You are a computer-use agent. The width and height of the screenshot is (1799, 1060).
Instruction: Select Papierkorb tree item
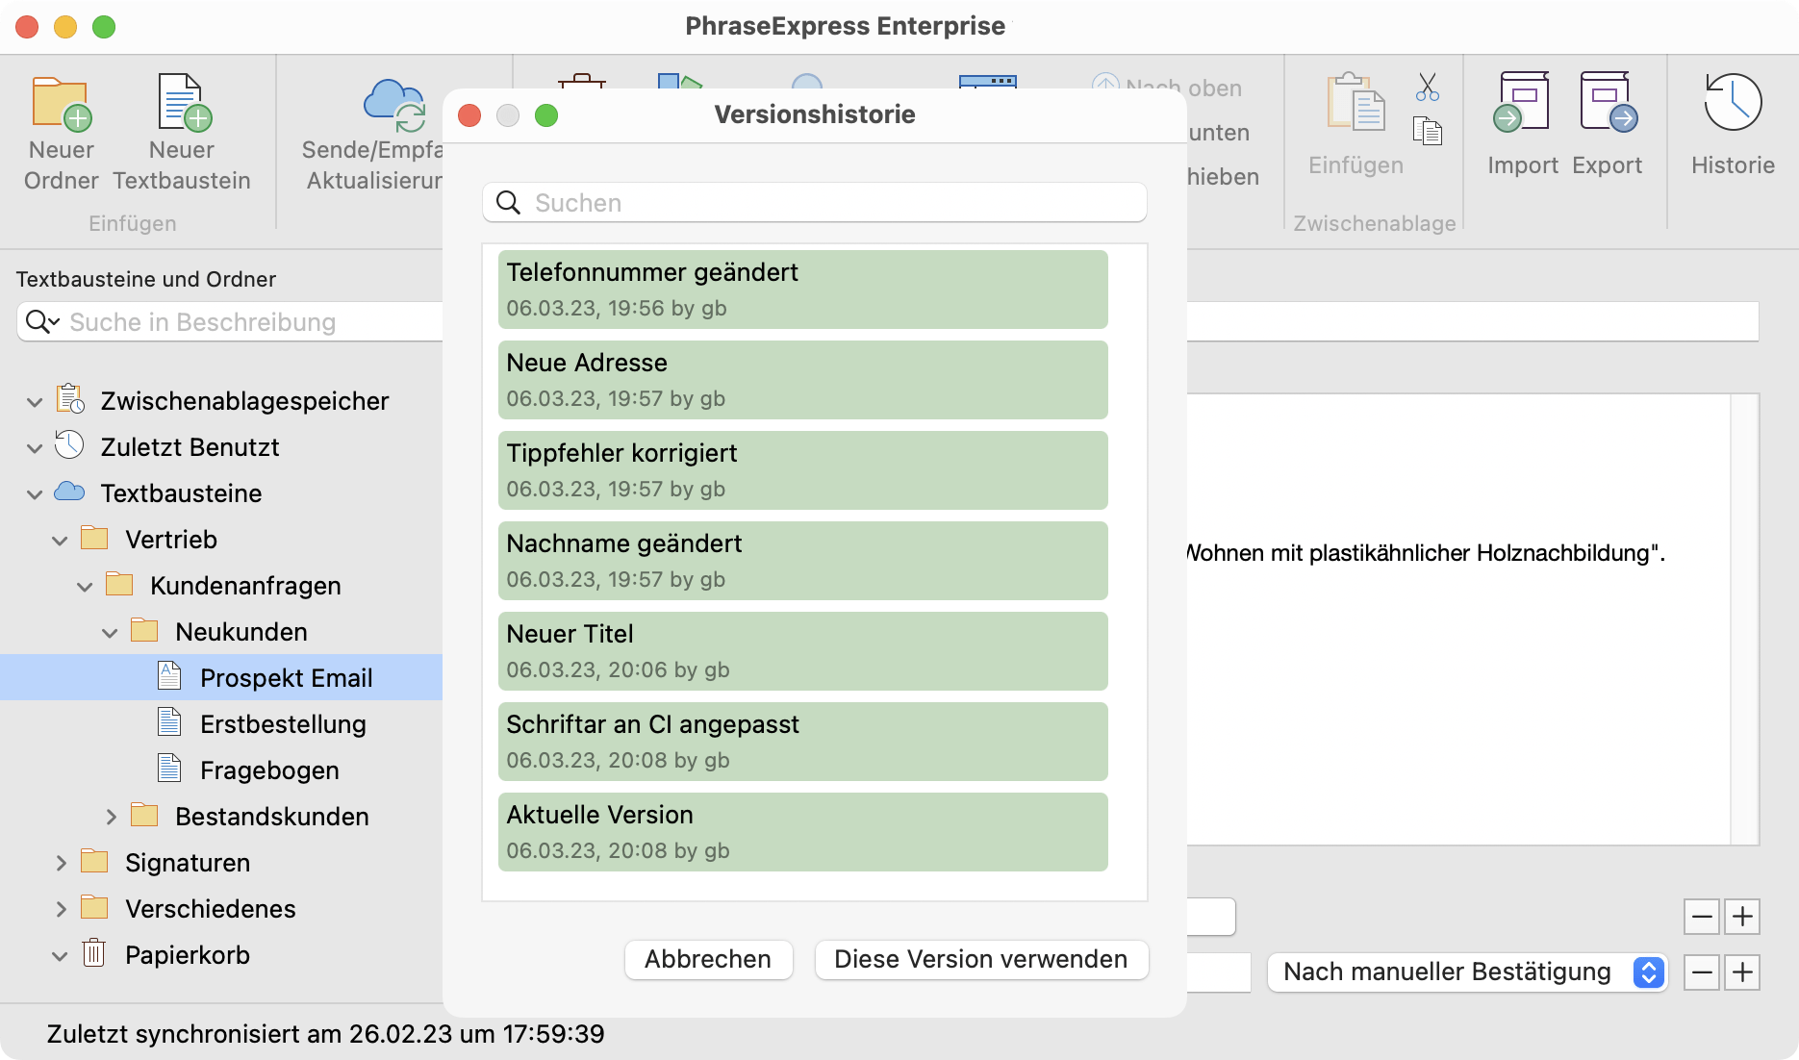point(221,954)
